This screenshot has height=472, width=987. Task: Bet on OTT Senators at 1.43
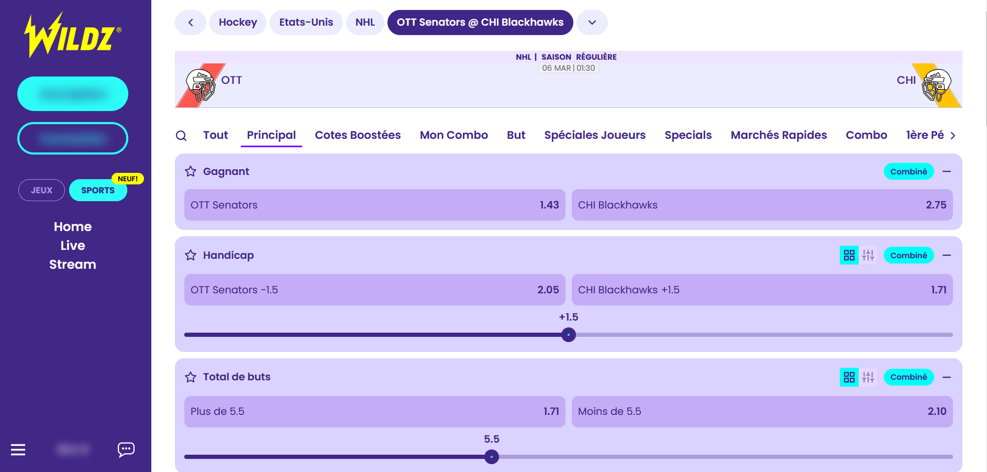click(374, 205)
